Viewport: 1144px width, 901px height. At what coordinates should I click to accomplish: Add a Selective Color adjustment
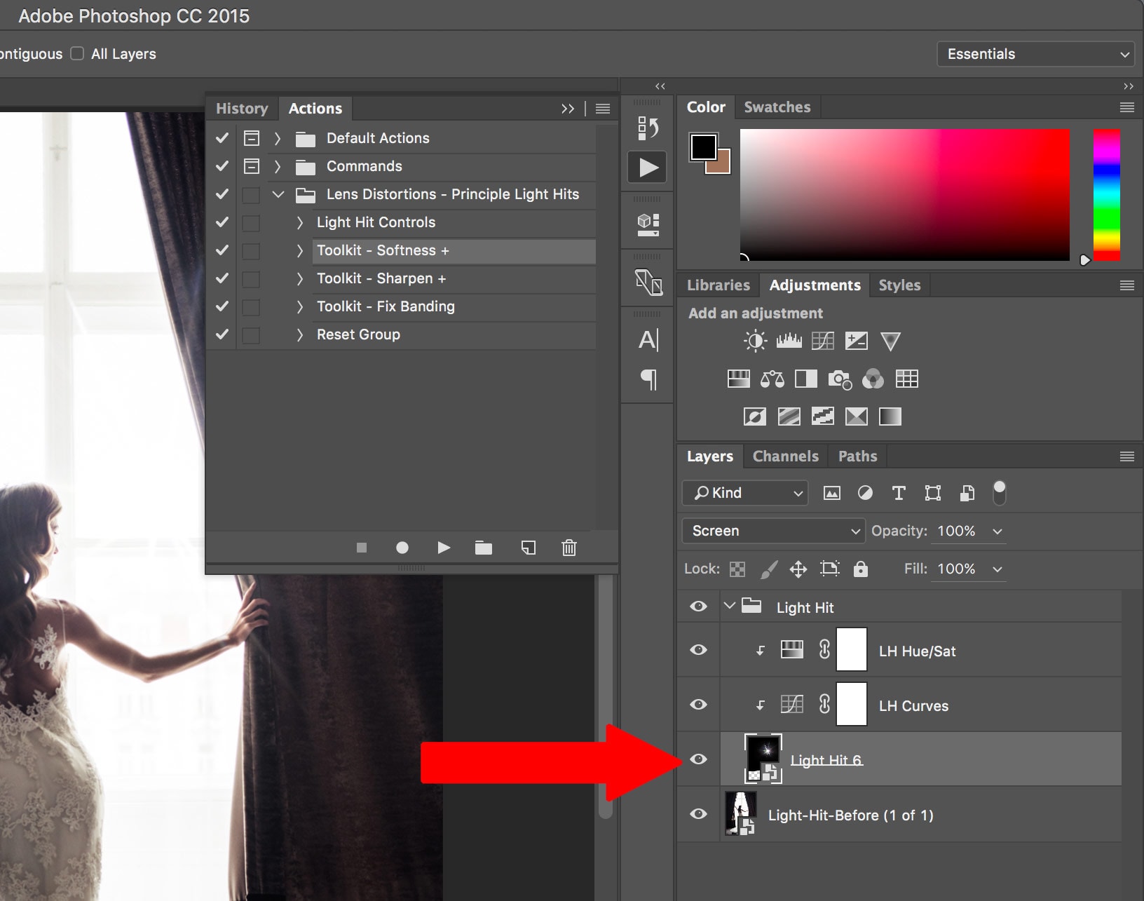click(x=856, y=417)
